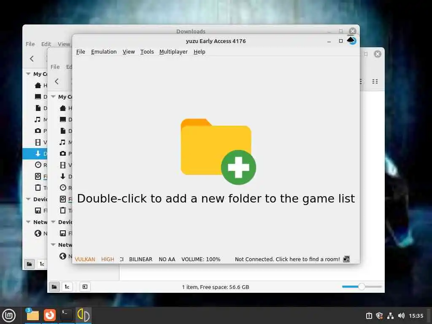This screenshot has width=432, height=324.
Task: Open the volume icon in system tray
Action: 401,316
